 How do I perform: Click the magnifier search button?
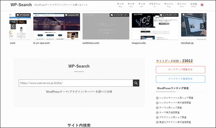pos(136,83)
